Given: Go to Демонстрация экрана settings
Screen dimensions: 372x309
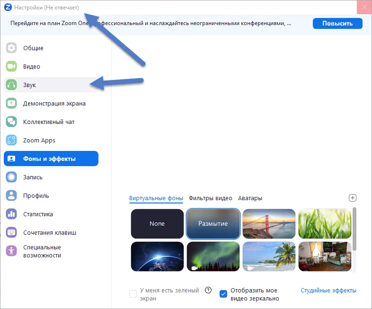Looking at the screenshot, I should [x=51, y=104].
